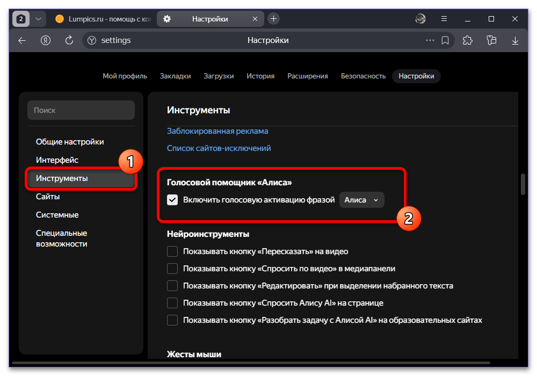This screenshot has width=537, height=376.
Task: Open Закладки section
Action: [x=175, y=76]
